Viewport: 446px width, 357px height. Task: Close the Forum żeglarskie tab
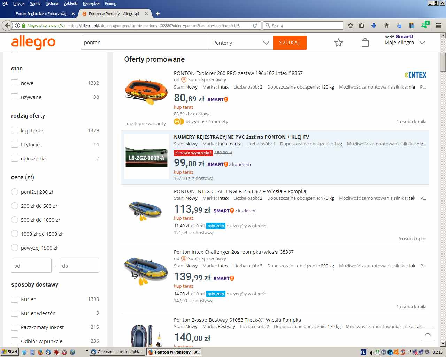click(73, 14)
